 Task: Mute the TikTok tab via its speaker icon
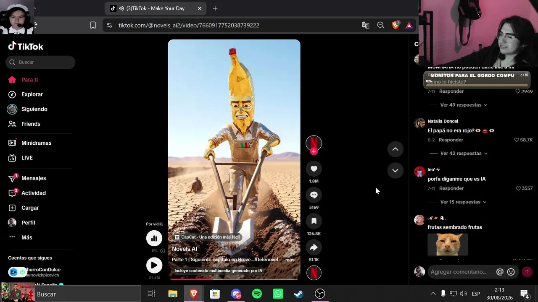tap(121, 8)
